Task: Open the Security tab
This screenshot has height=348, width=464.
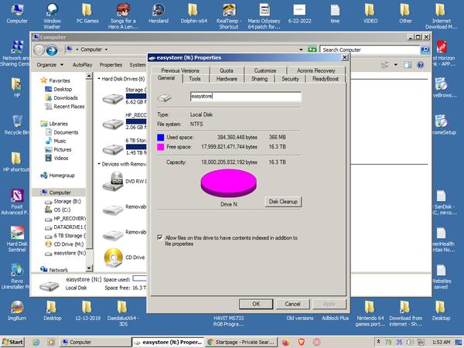Action: coord(290,78)
